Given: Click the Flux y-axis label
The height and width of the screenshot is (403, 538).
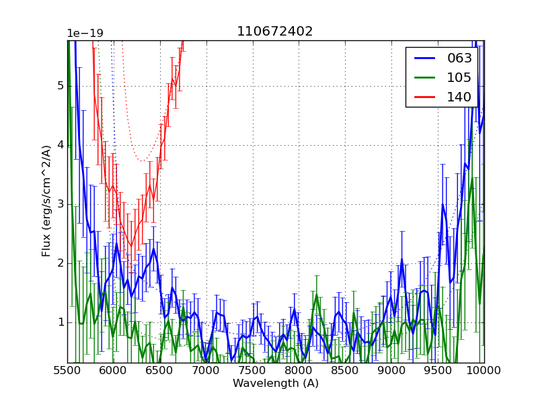Looking at the screenshot, I should pyautogui.click(x=46, y=201).
